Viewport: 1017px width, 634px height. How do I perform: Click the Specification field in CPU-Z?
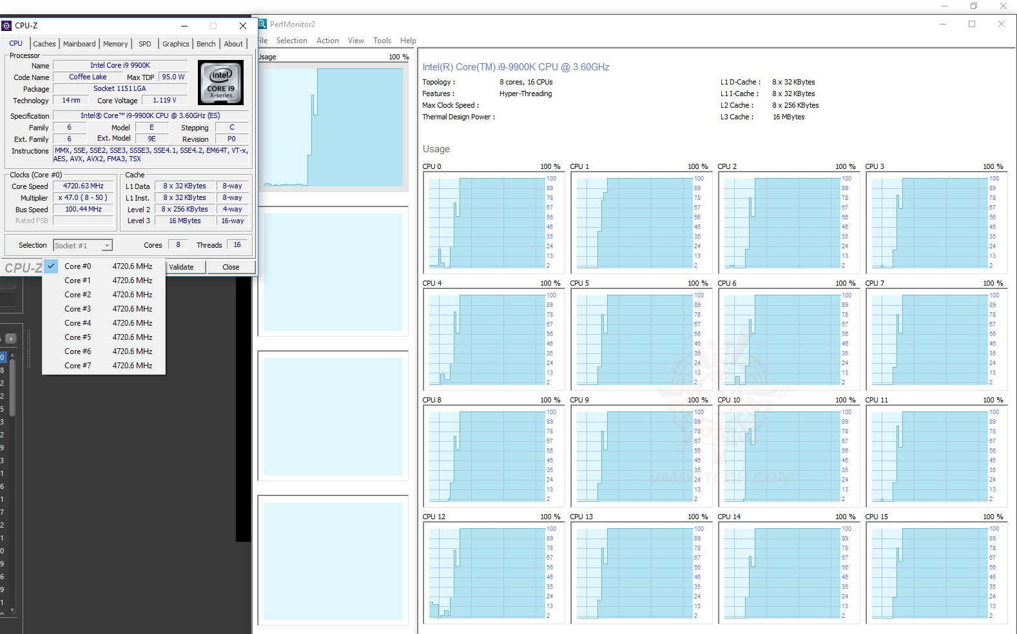[x=150, y=115]
